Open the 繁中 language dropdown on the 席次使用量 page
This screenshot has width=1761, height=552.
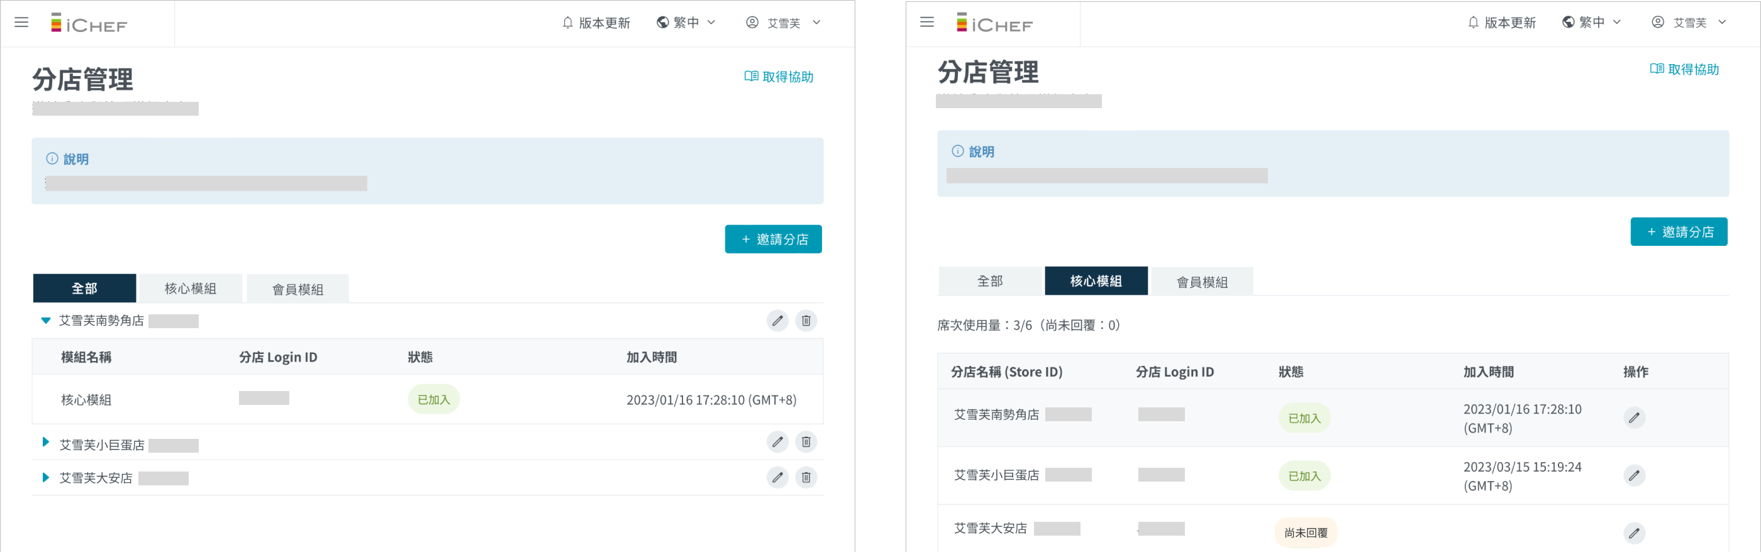coord(1591,23)
